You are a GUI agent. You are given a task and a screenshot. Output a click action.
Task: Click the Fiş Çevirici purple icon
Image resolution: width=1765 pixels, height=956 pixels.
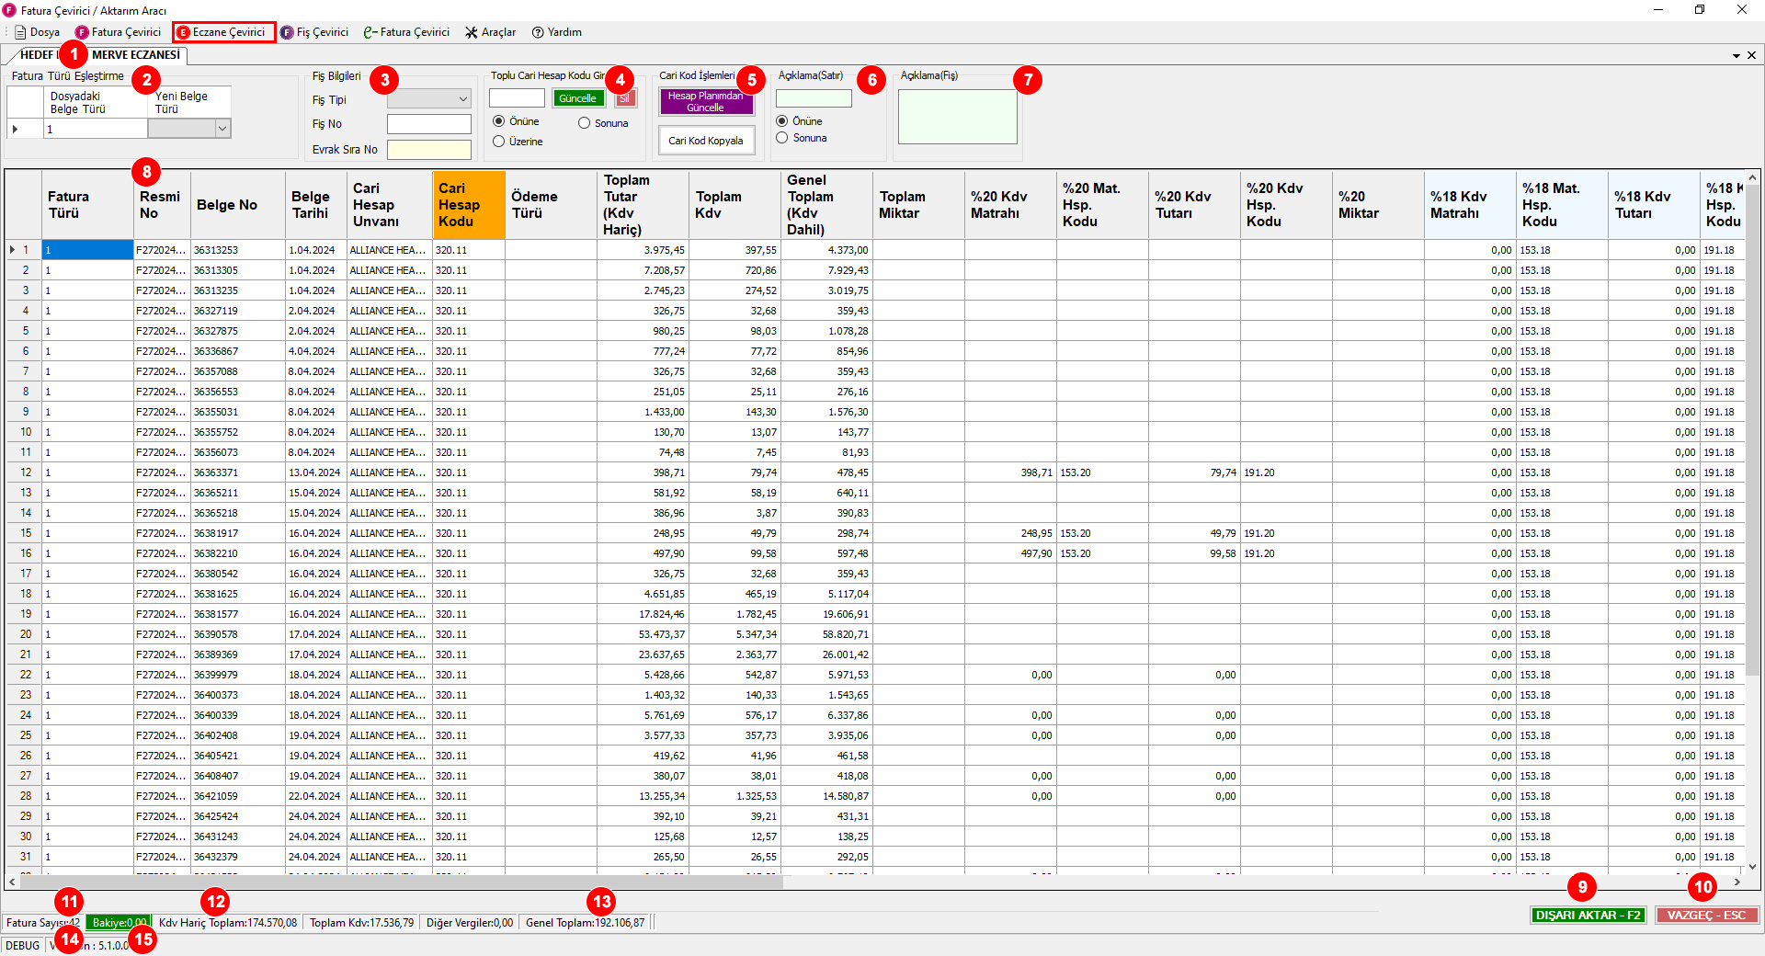coord(287,32)
